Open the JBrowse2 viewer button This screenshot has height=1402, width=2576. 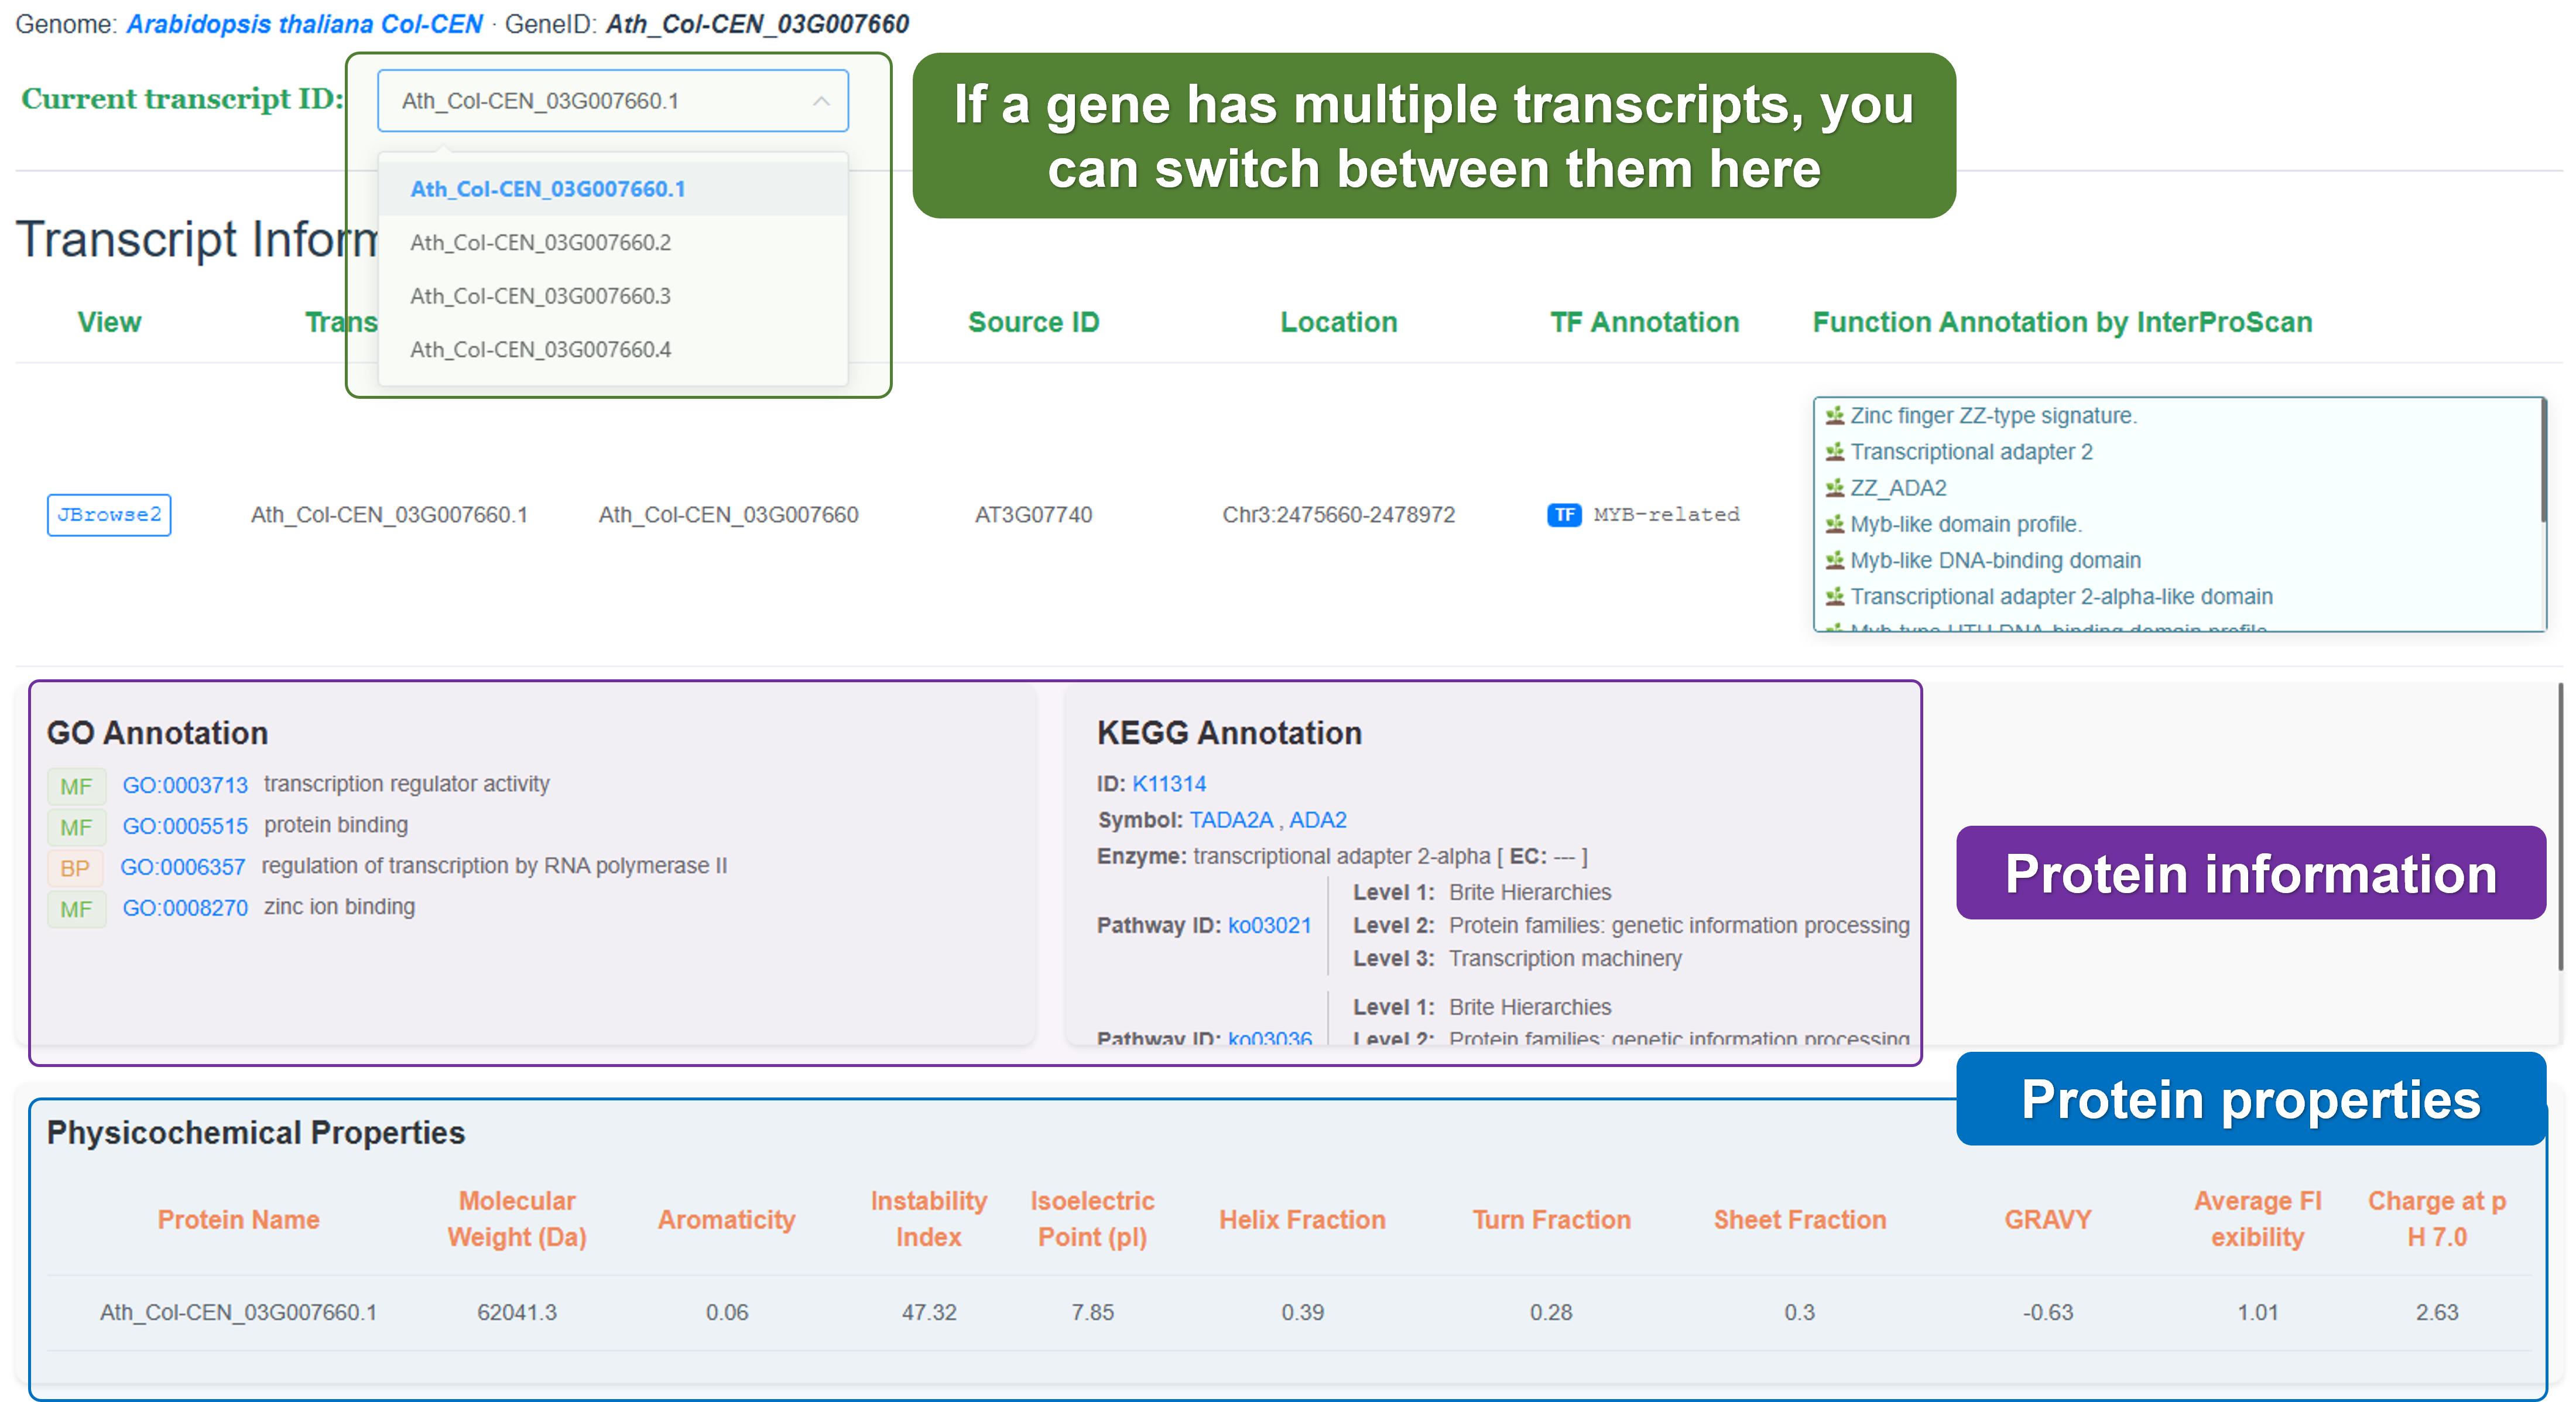pyautogui.click(x=109, y=515)
